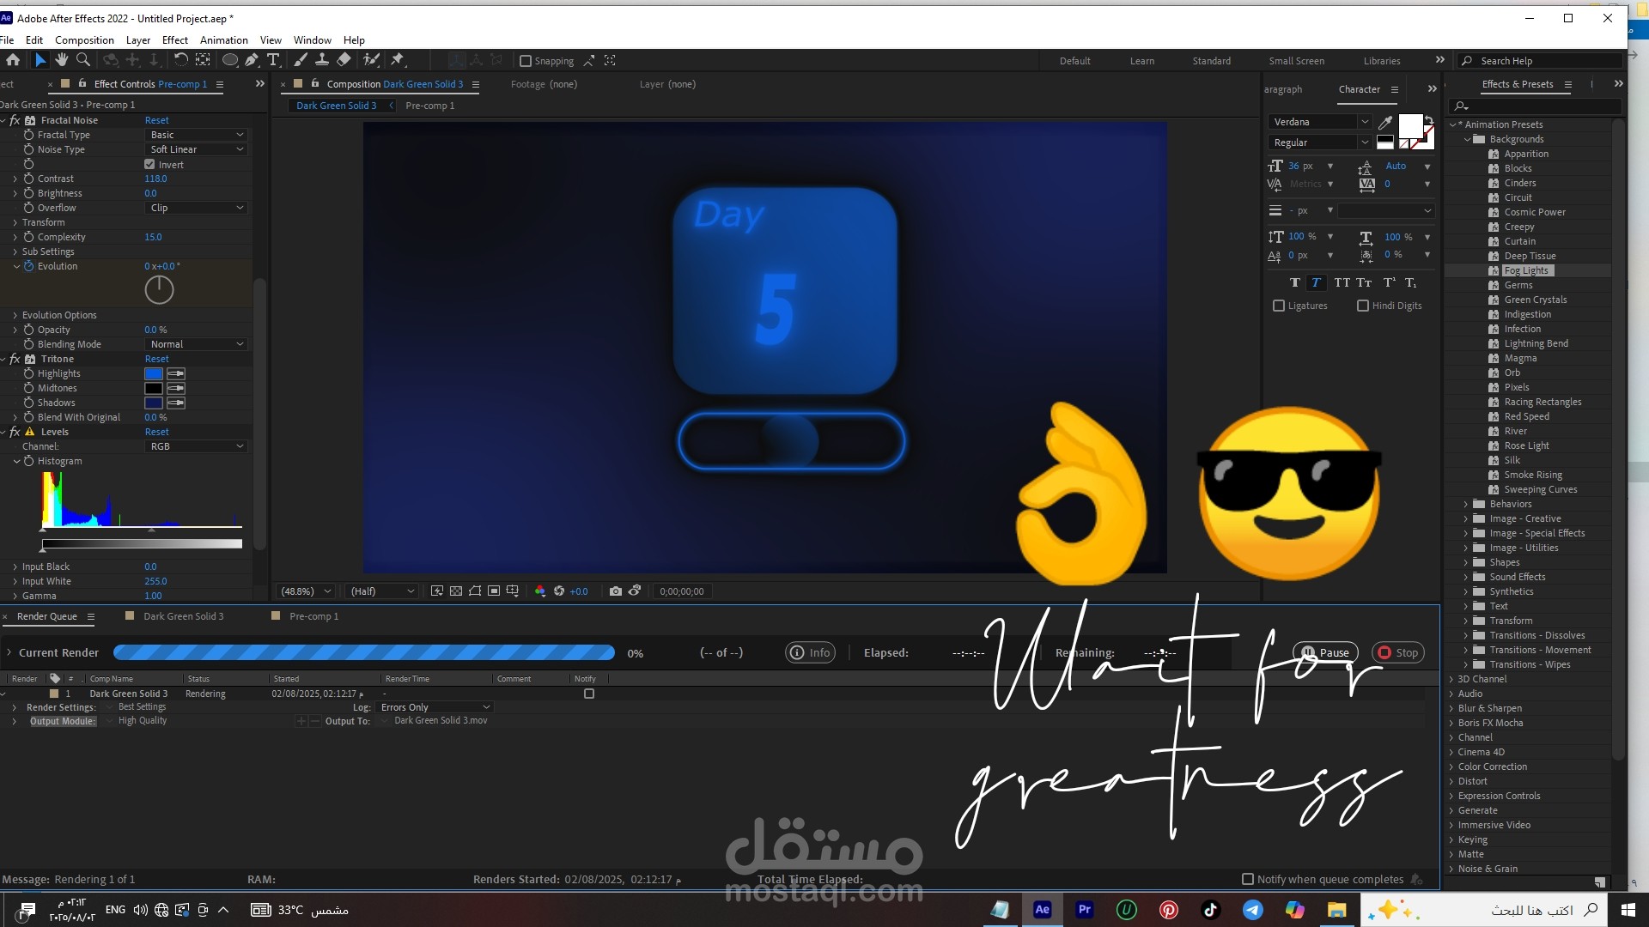Image resolution: width=1649 pixels, height=927 pixels.
Task: Select the Zoom magnifier tool
Action: pos(83,60)
